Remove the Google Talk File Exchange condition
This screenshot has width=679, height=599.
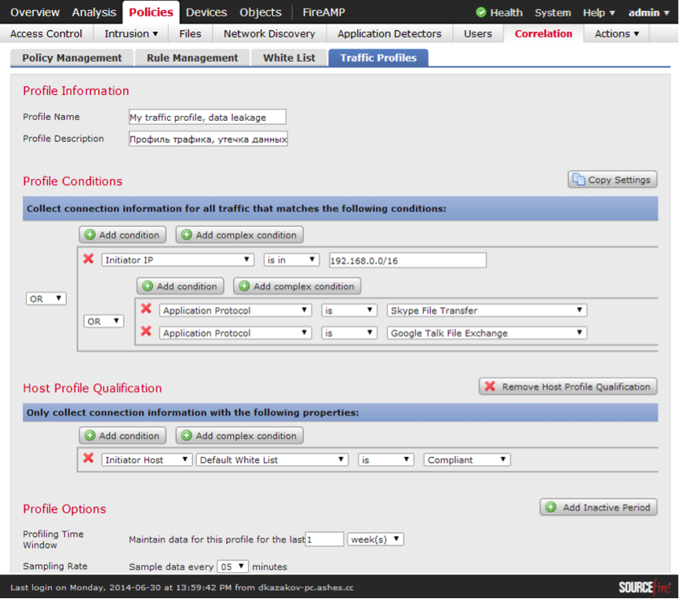(x=146, y=331)
